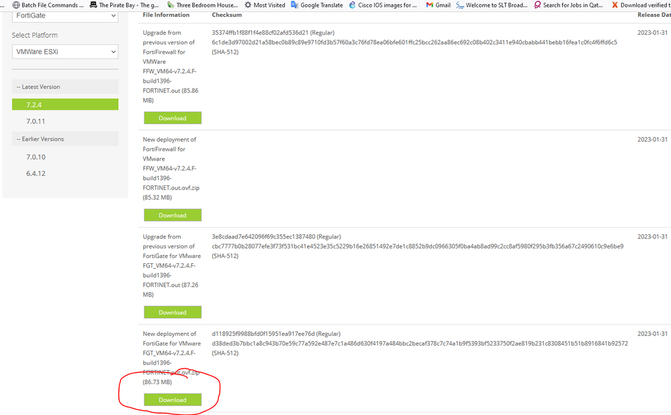Click the FortiFirewall upgrade file description text
This screenshot has width=671, height=415.
[171, 66]
